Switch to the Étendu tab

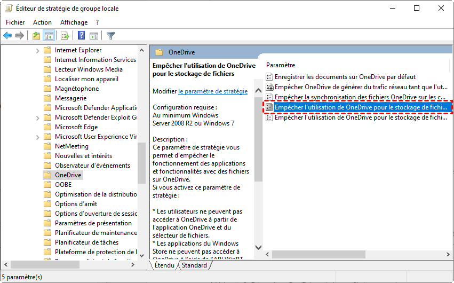pyautogui.click(x=164, y=265)
